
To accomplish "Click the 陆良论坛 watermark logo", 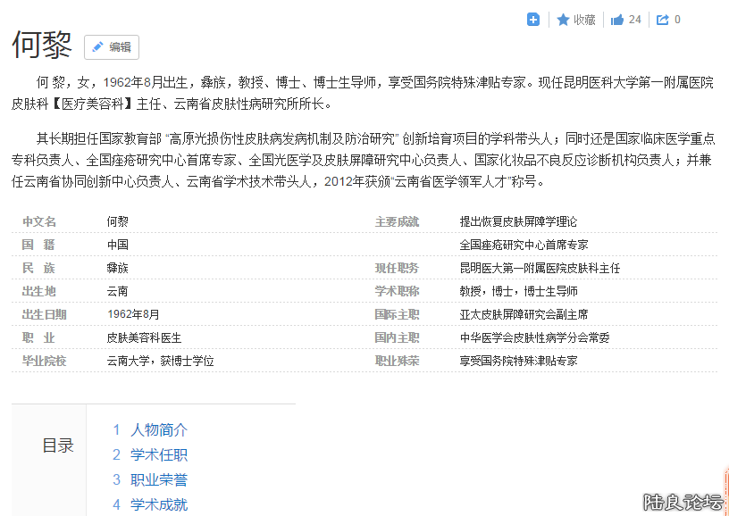I will pos(682,503).
